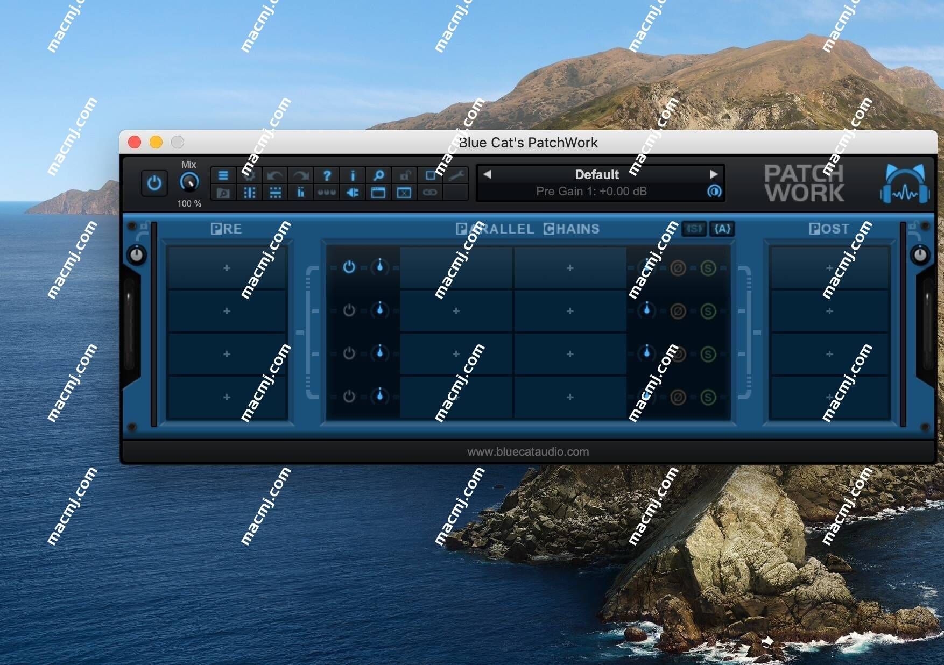The height and width of the screenshot is (665, 944).
Task: Click the Pre Gain 1 value readout
Action: [x=591, y=192]
